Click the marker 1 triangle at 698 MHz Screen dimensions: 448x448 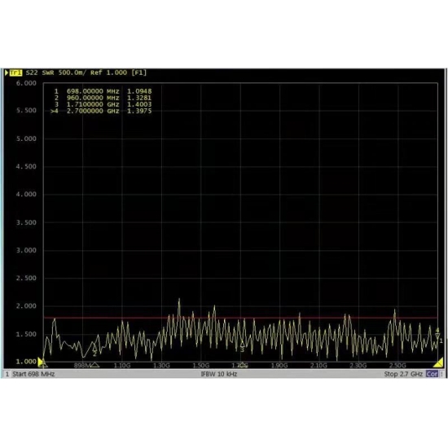coord(43,365)
